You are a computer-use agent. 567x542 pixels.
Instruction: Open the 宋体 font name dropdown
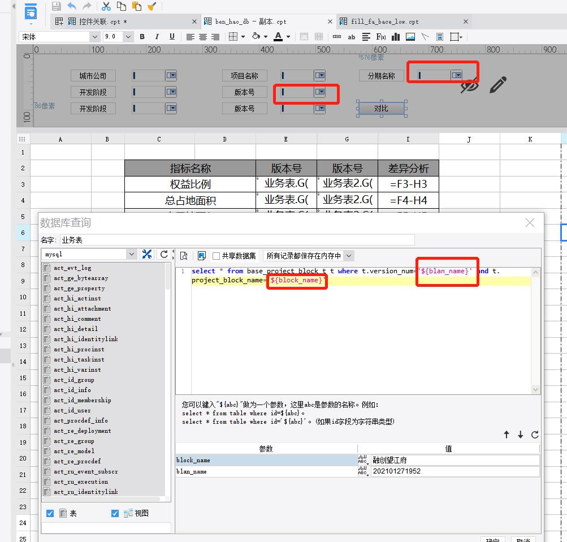click(94, 37)
